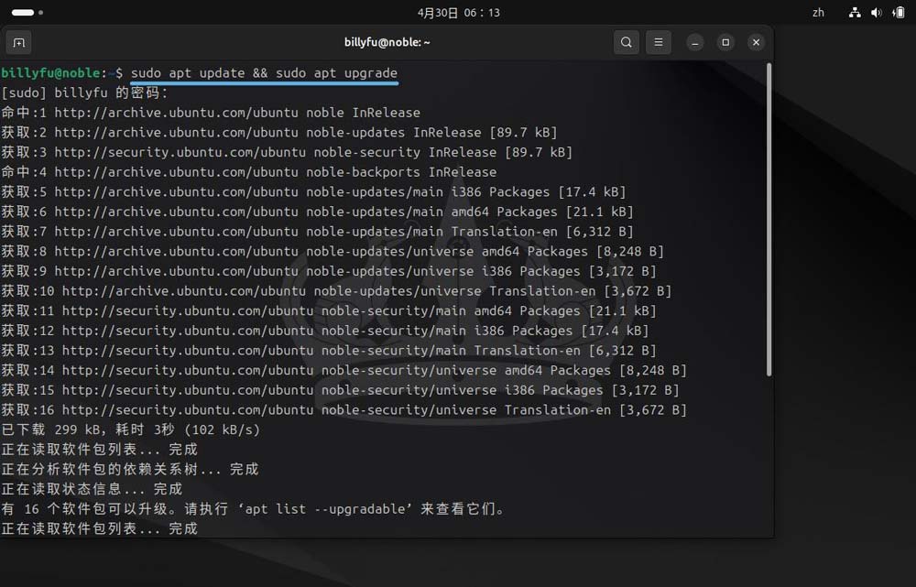Click the volume speaker icon in top bar
The height and width of the screenshot is (587, 916).
click(877, 13)
